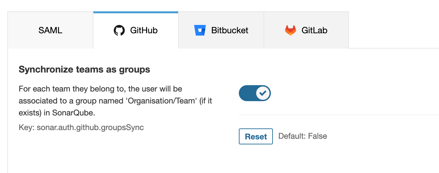Open the Bitbucket authentication tab

pos(230,31)
